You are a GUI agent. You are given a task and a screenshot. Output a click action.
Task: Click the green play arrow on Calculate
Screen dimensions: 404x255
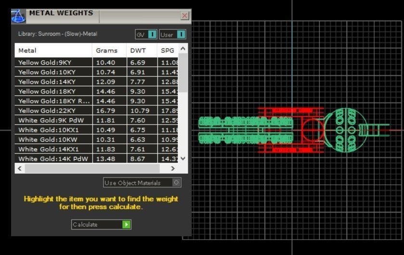pos(126,224)
